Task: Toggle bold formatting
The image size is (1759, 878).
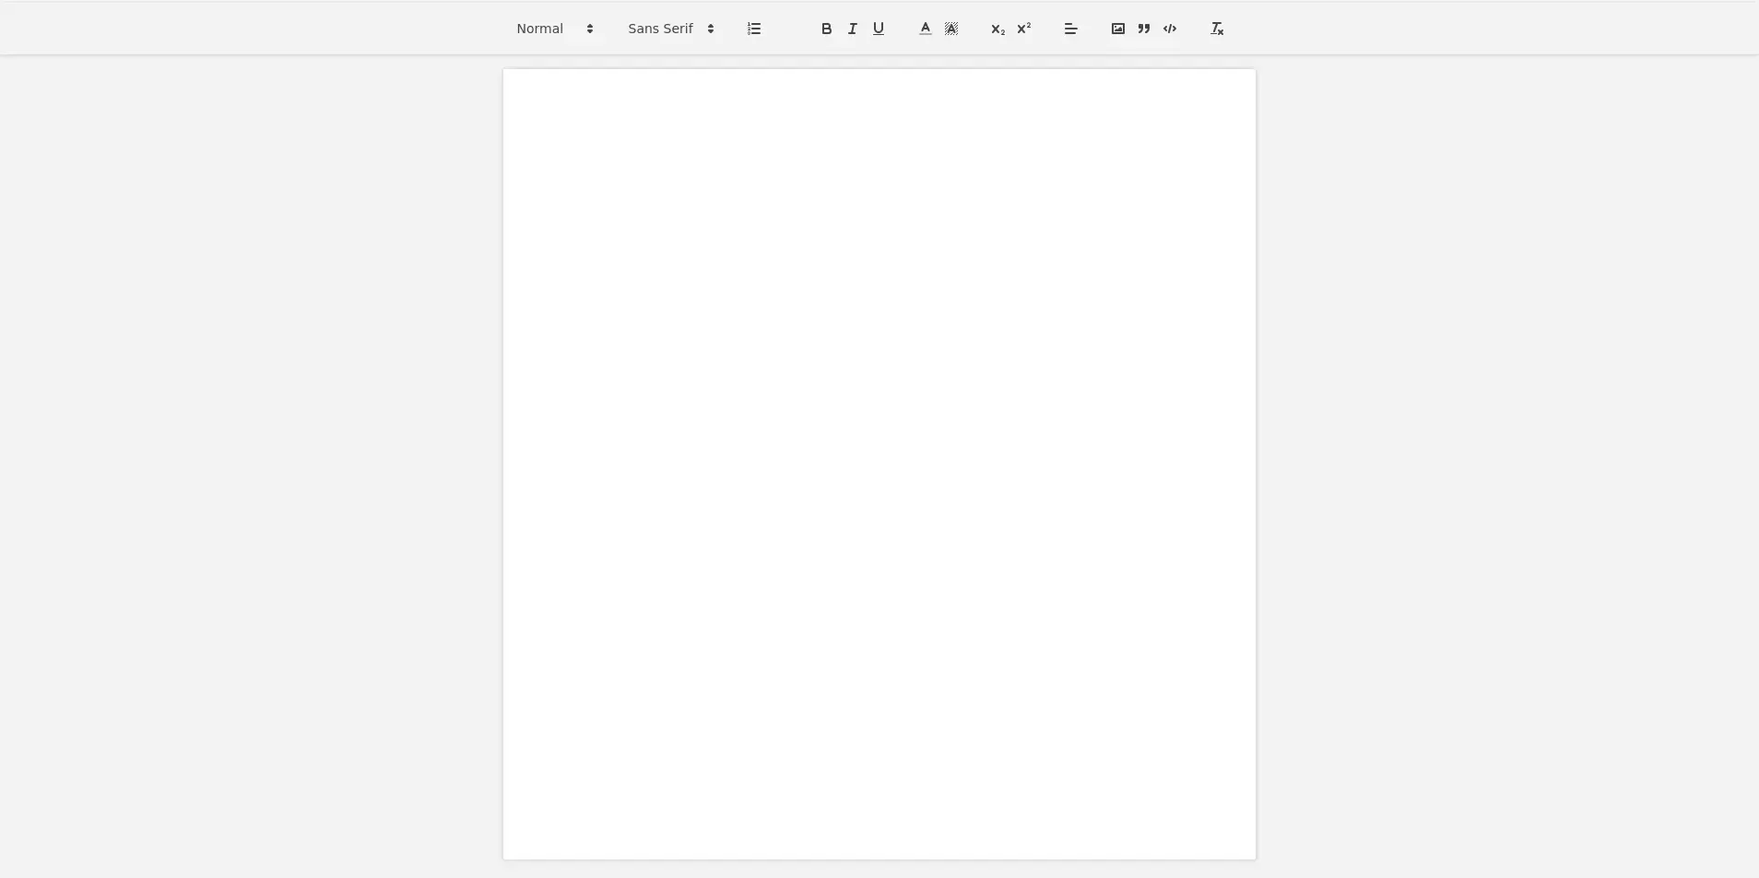Action: pos(827,29)
